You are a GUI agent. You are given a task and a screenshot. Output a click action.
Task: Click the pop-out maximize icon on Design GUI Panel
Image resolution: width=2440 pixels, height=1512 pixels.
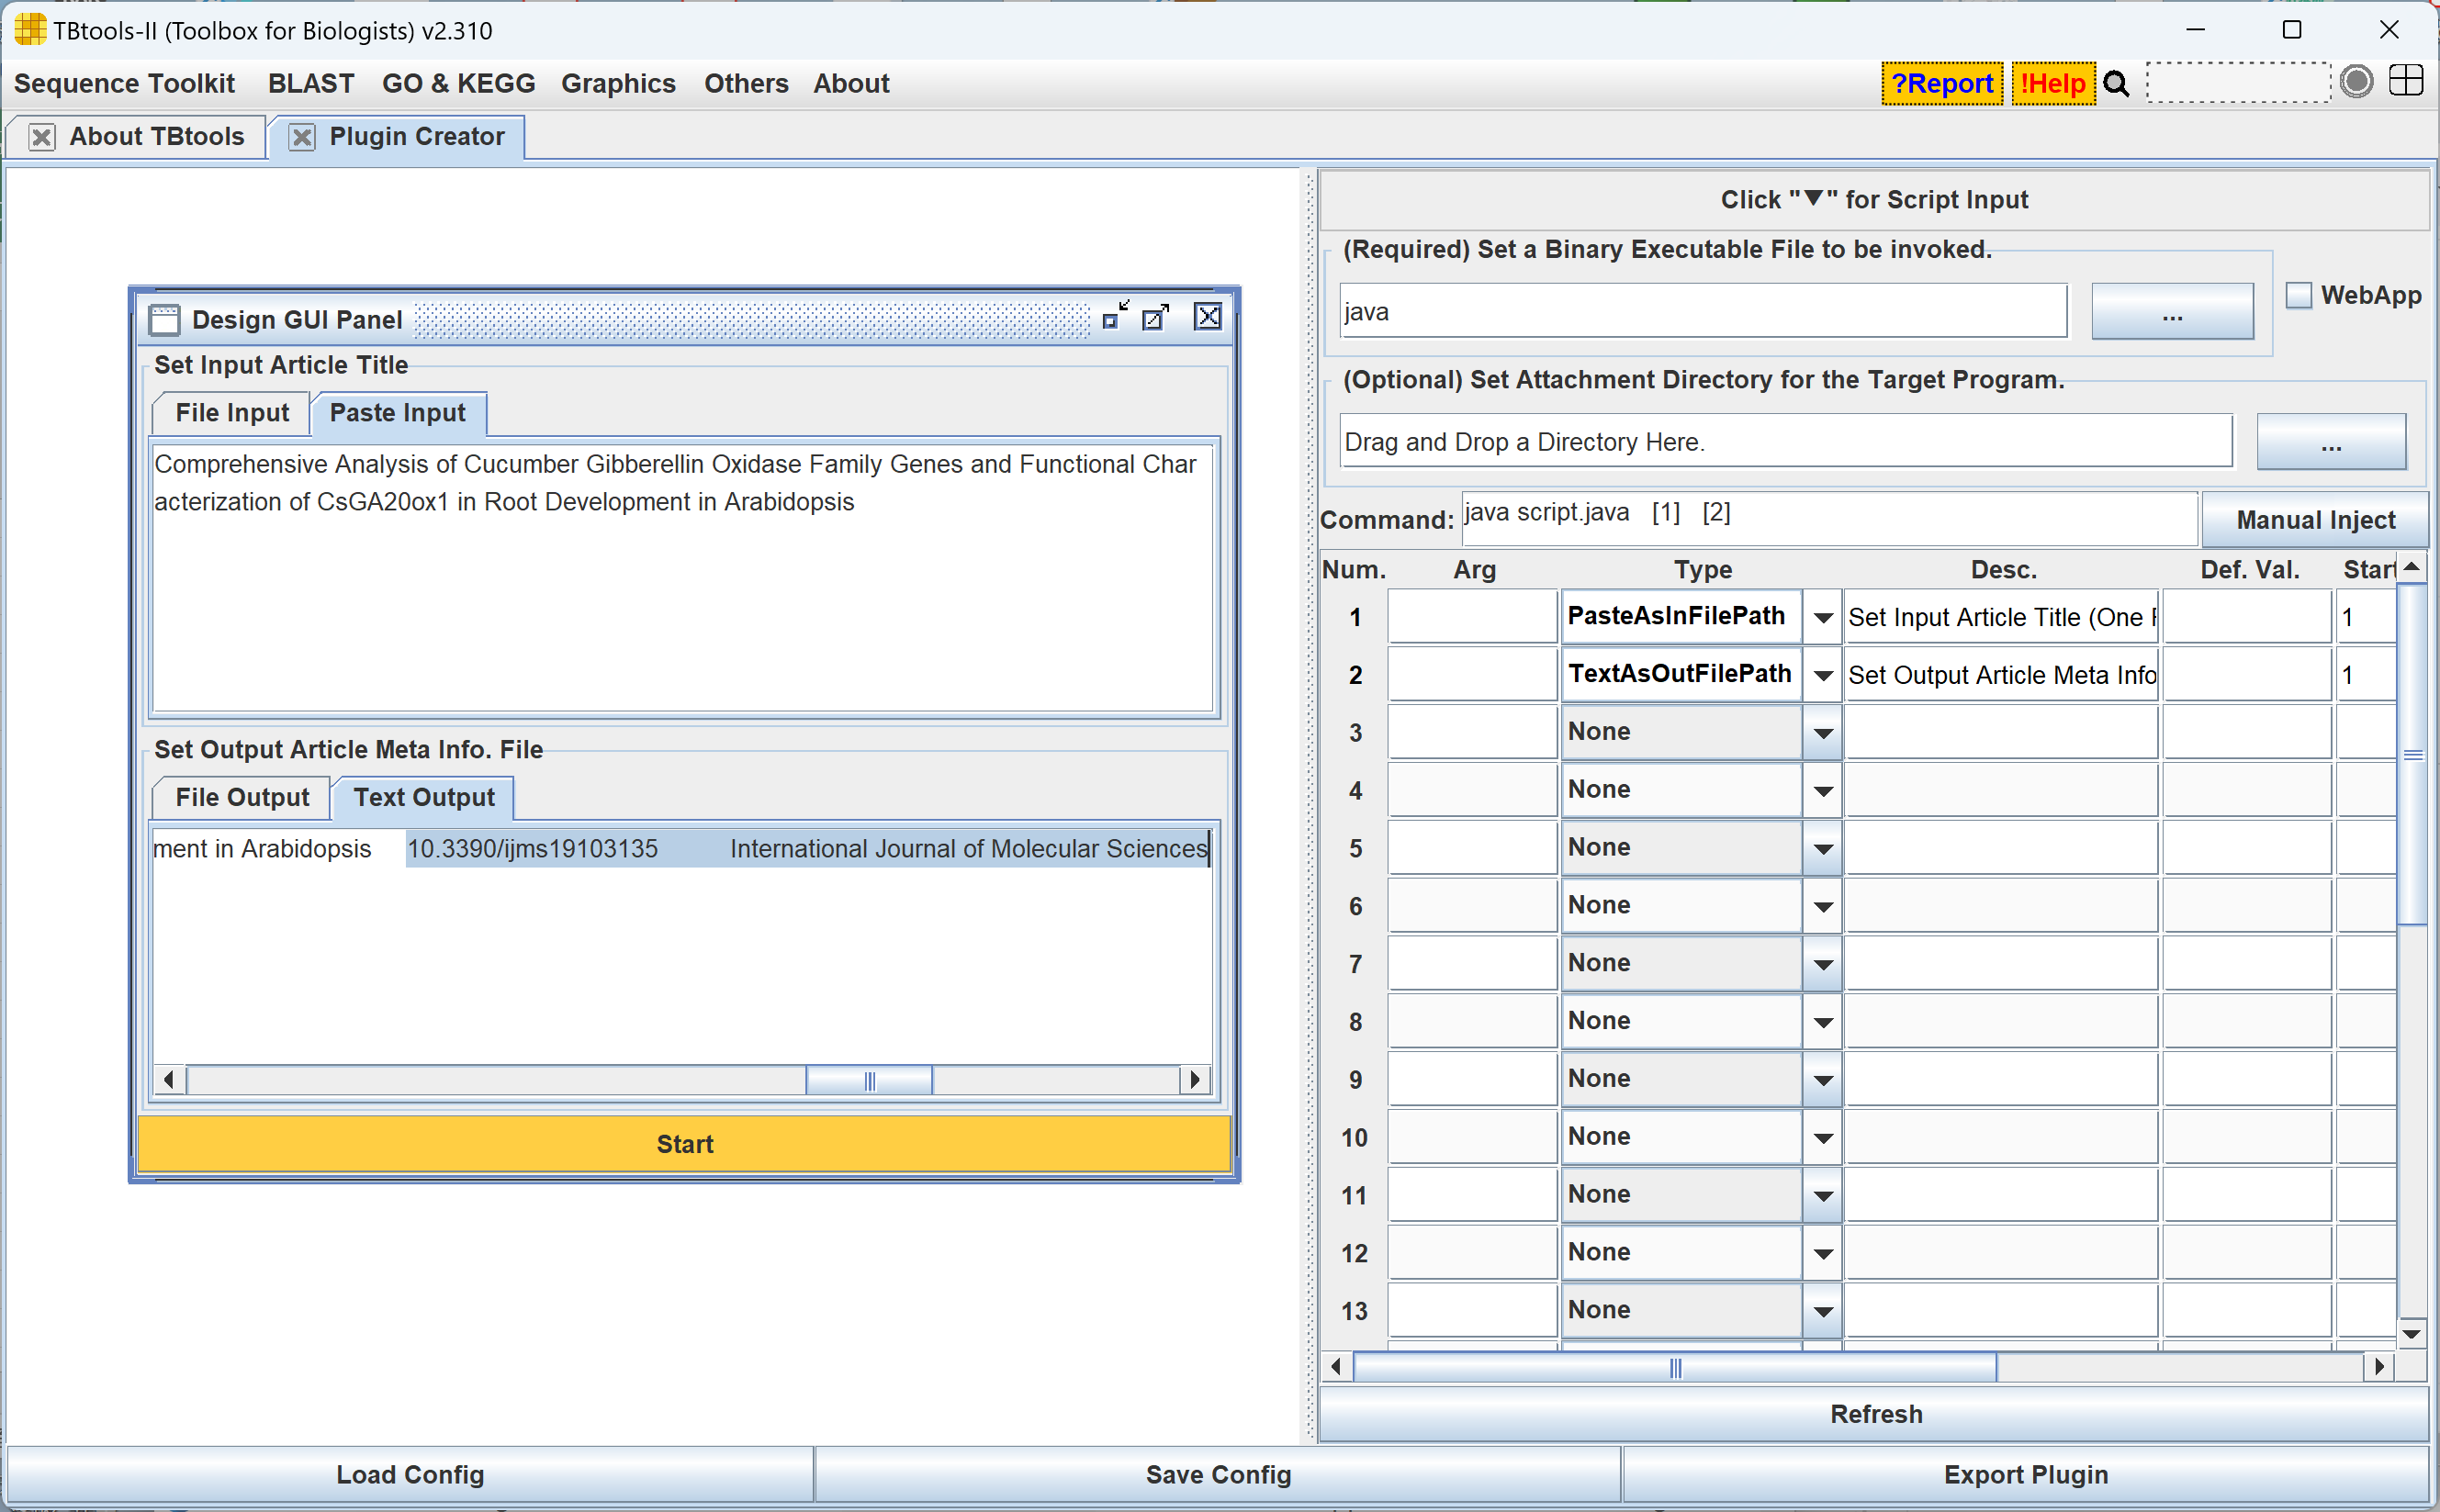click(1156, 317)
